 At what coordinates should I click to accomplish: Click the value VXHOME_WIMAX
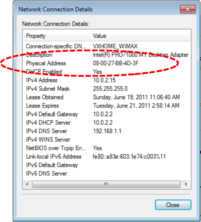pyautogui.click(x=115, y=46)
